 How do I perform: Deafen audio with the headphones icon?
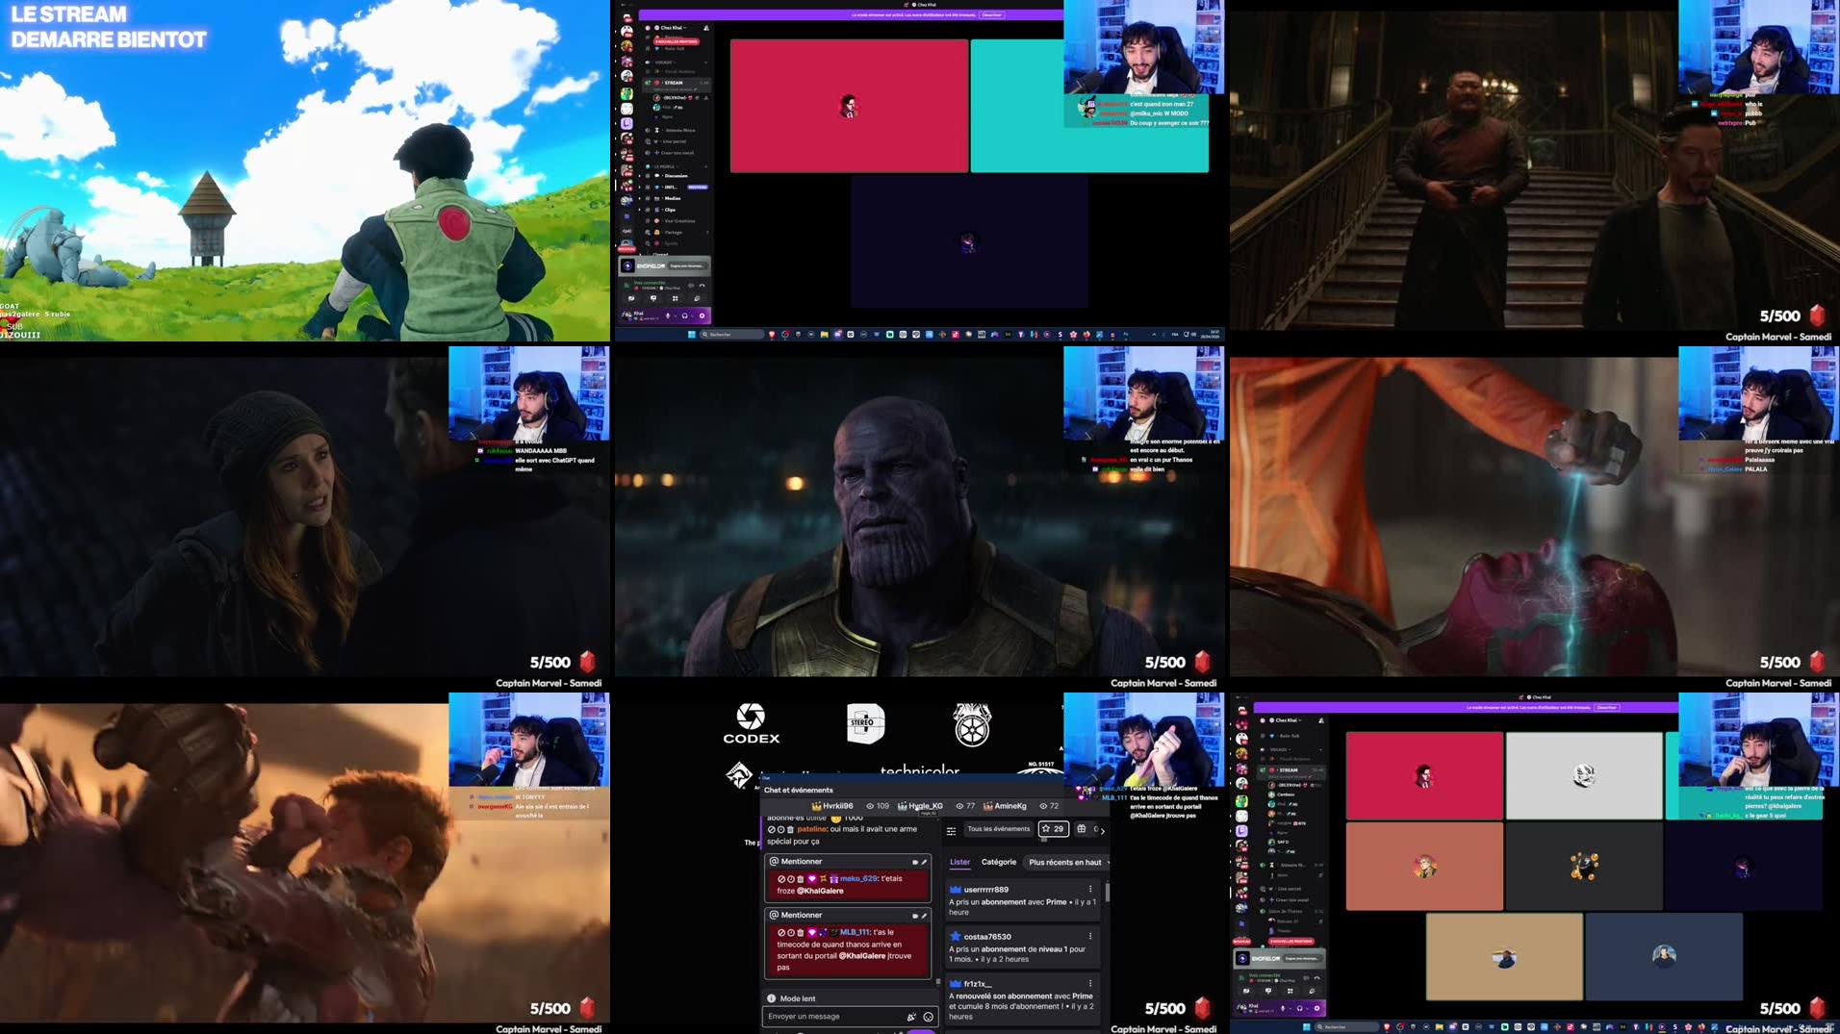[x=685, y=317]
